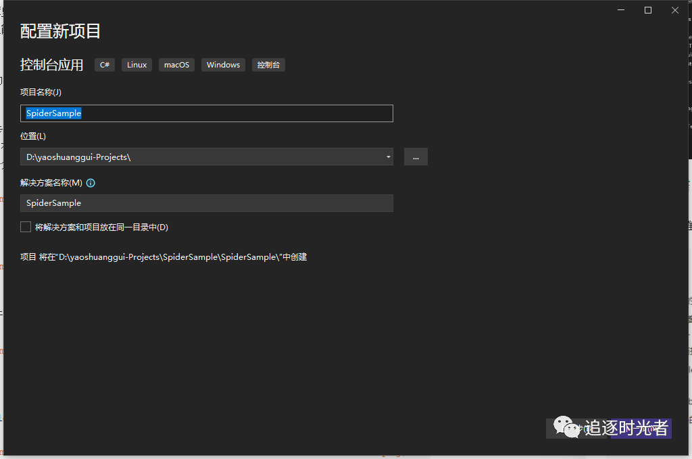
Task: Click the C# language tag
Action: click(x=104, y=64)
